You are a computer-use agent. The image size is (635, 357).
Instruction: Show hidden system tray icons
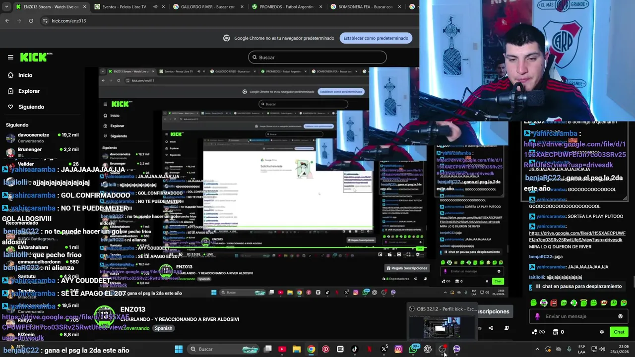click(x=537, y=349)
